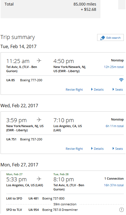Click the airplane icon on the LAX to Tel Aviv flight
126x215 pixels.
39,179
